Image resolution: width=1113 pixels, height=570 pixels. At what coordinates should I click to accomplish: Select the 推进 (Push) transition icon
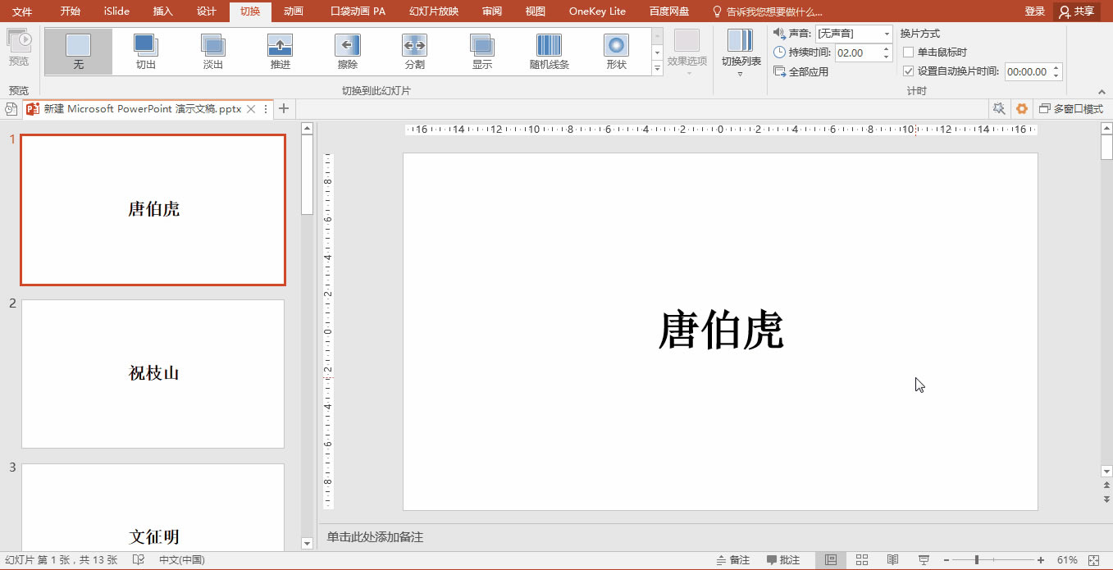click(280, 51)
